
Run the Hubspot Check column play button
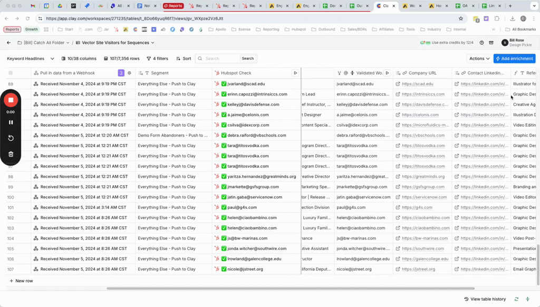[x=295, y=73]
